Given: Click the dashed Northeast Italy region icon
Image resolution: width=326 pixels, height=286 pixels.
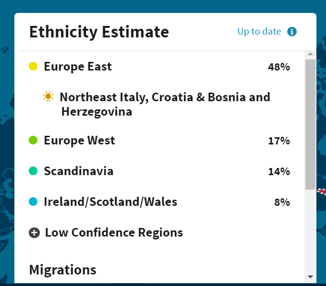Looking at the screenshot, I should pos(48,96).
